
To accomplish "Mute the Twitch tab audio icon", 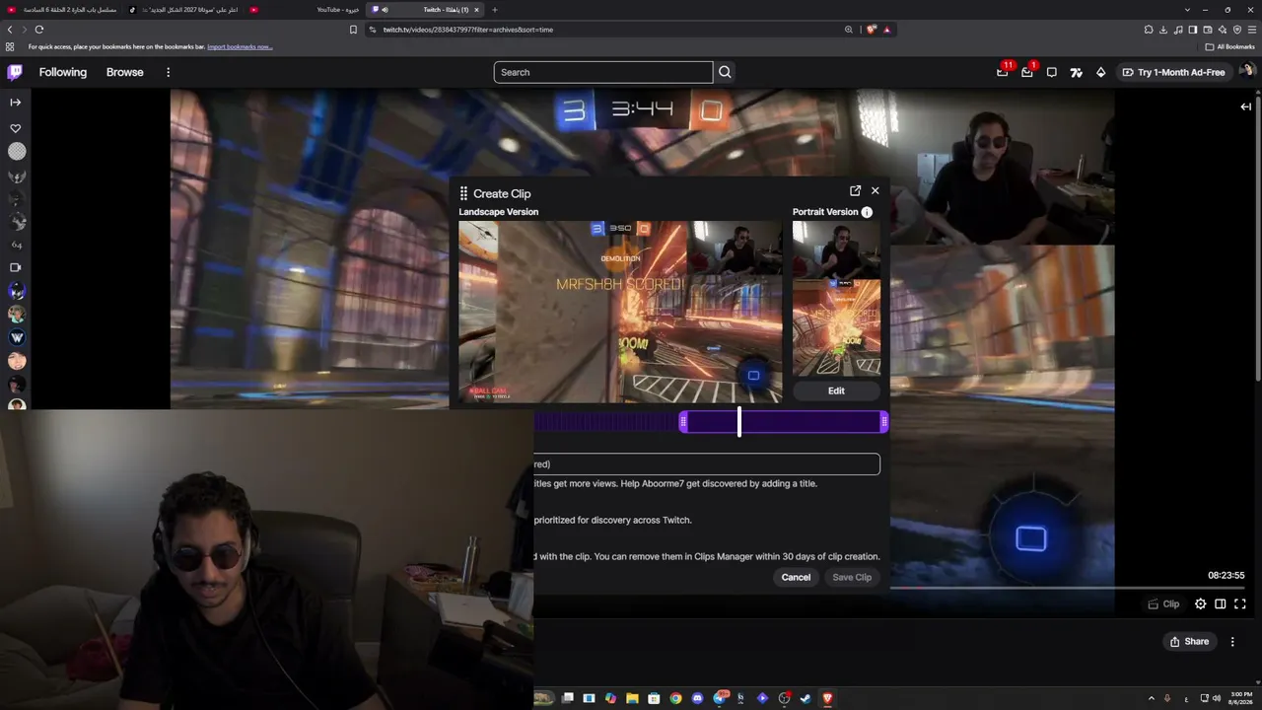I will pyautogui.click(x=385, y=10).
